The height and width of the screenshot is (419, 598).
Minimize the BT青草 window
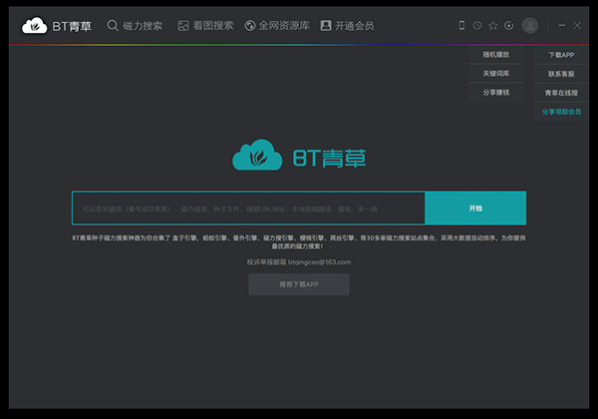pyautogui.click(x=562, y=26)
